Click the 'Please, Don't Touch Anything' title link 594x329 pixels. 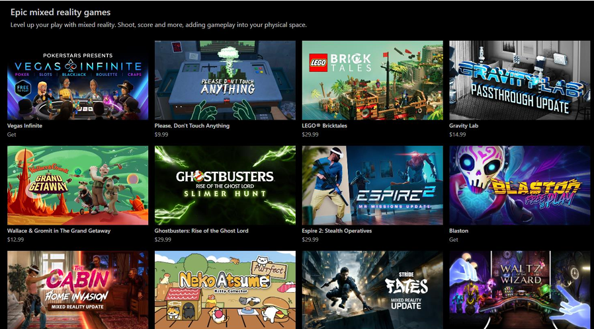(192, 126)
